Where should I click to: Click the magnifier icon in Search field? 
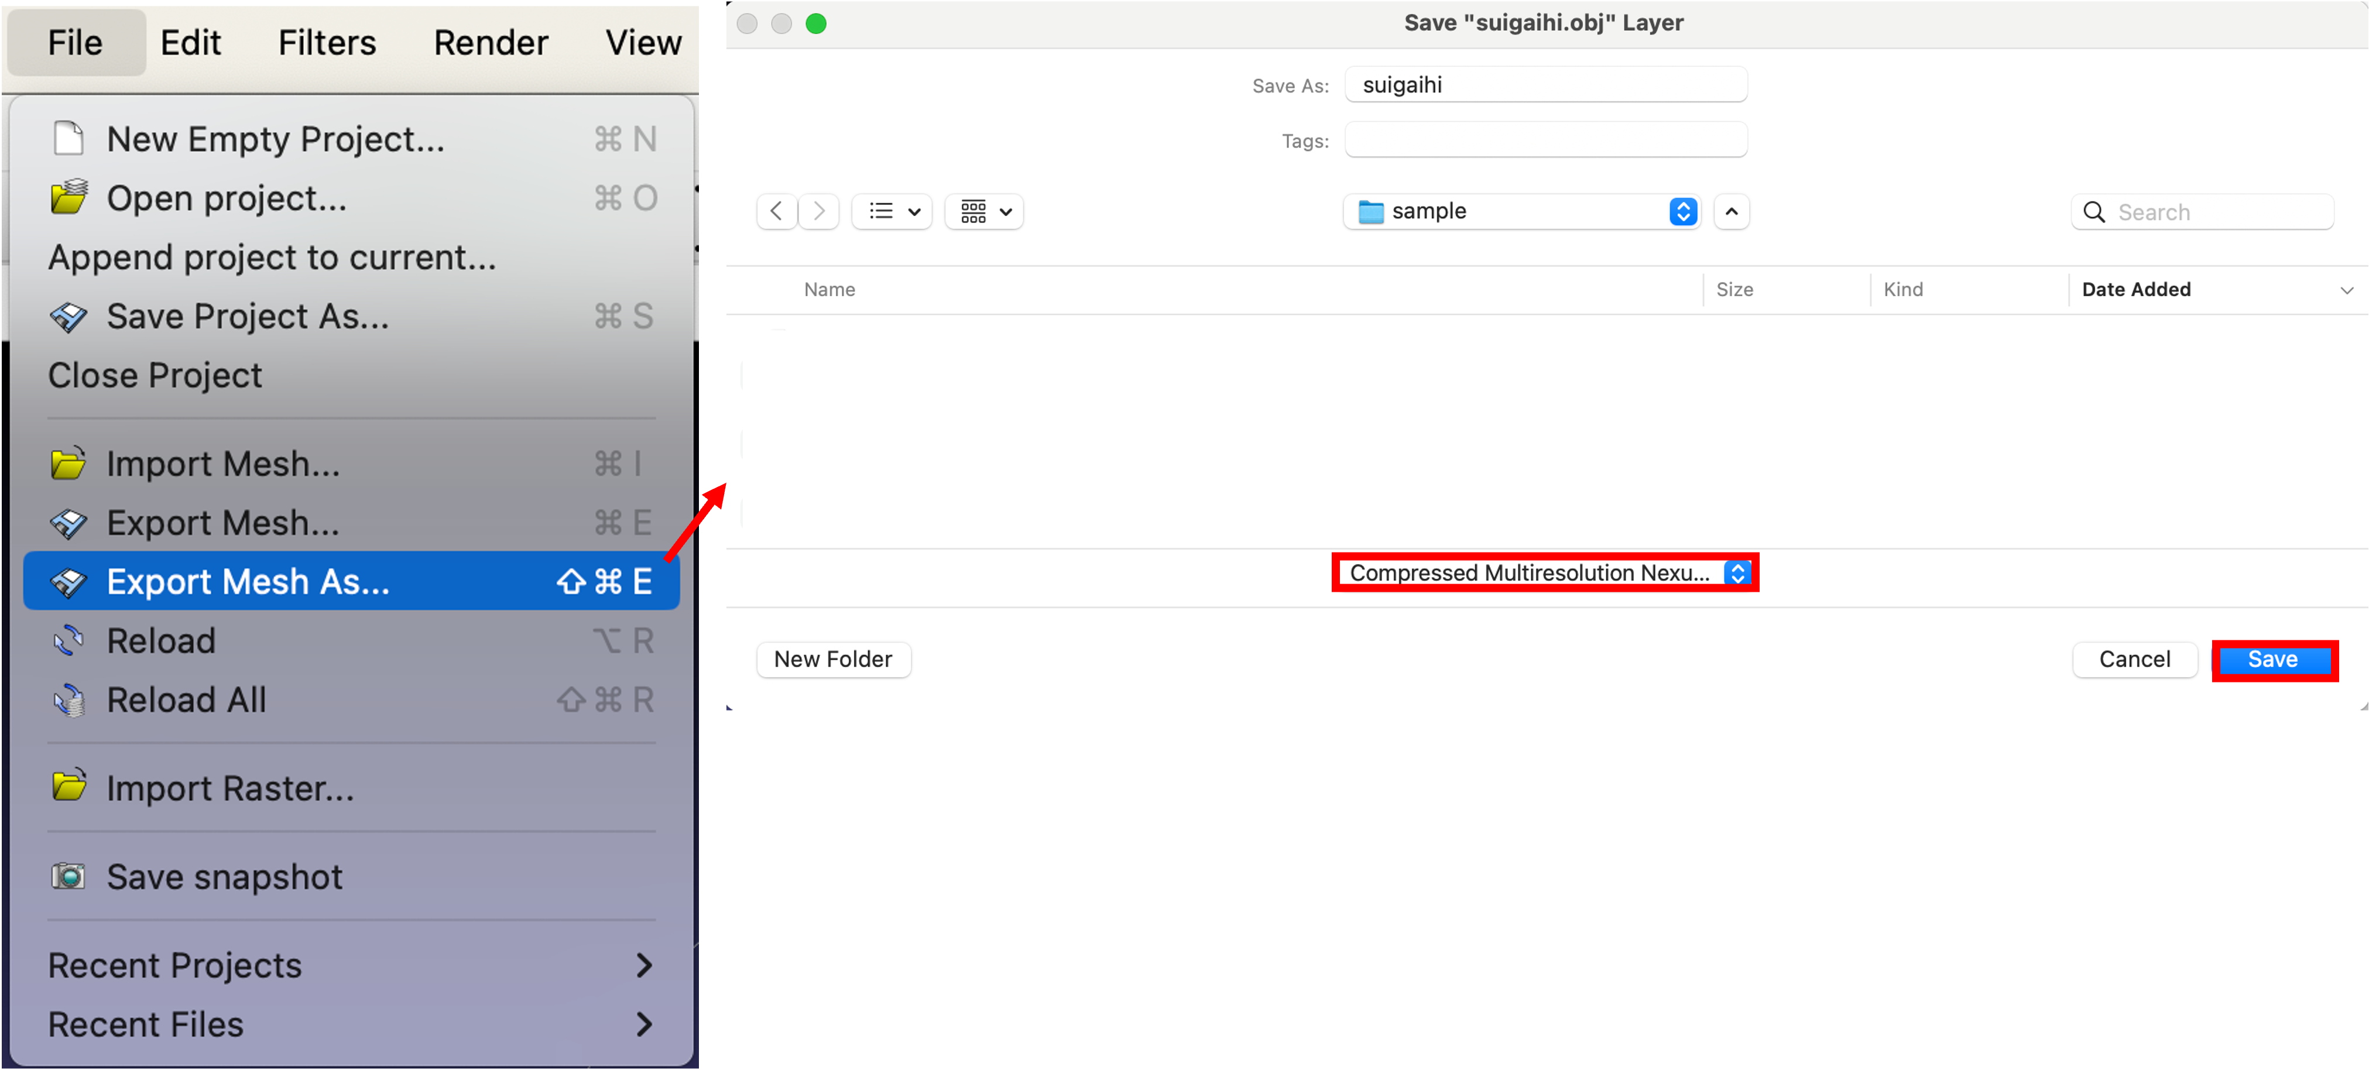tap(2094, 212)
